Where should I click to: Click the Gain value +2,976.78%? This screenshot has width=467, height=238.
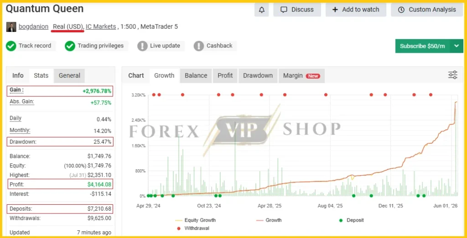(x=97, y=91)
